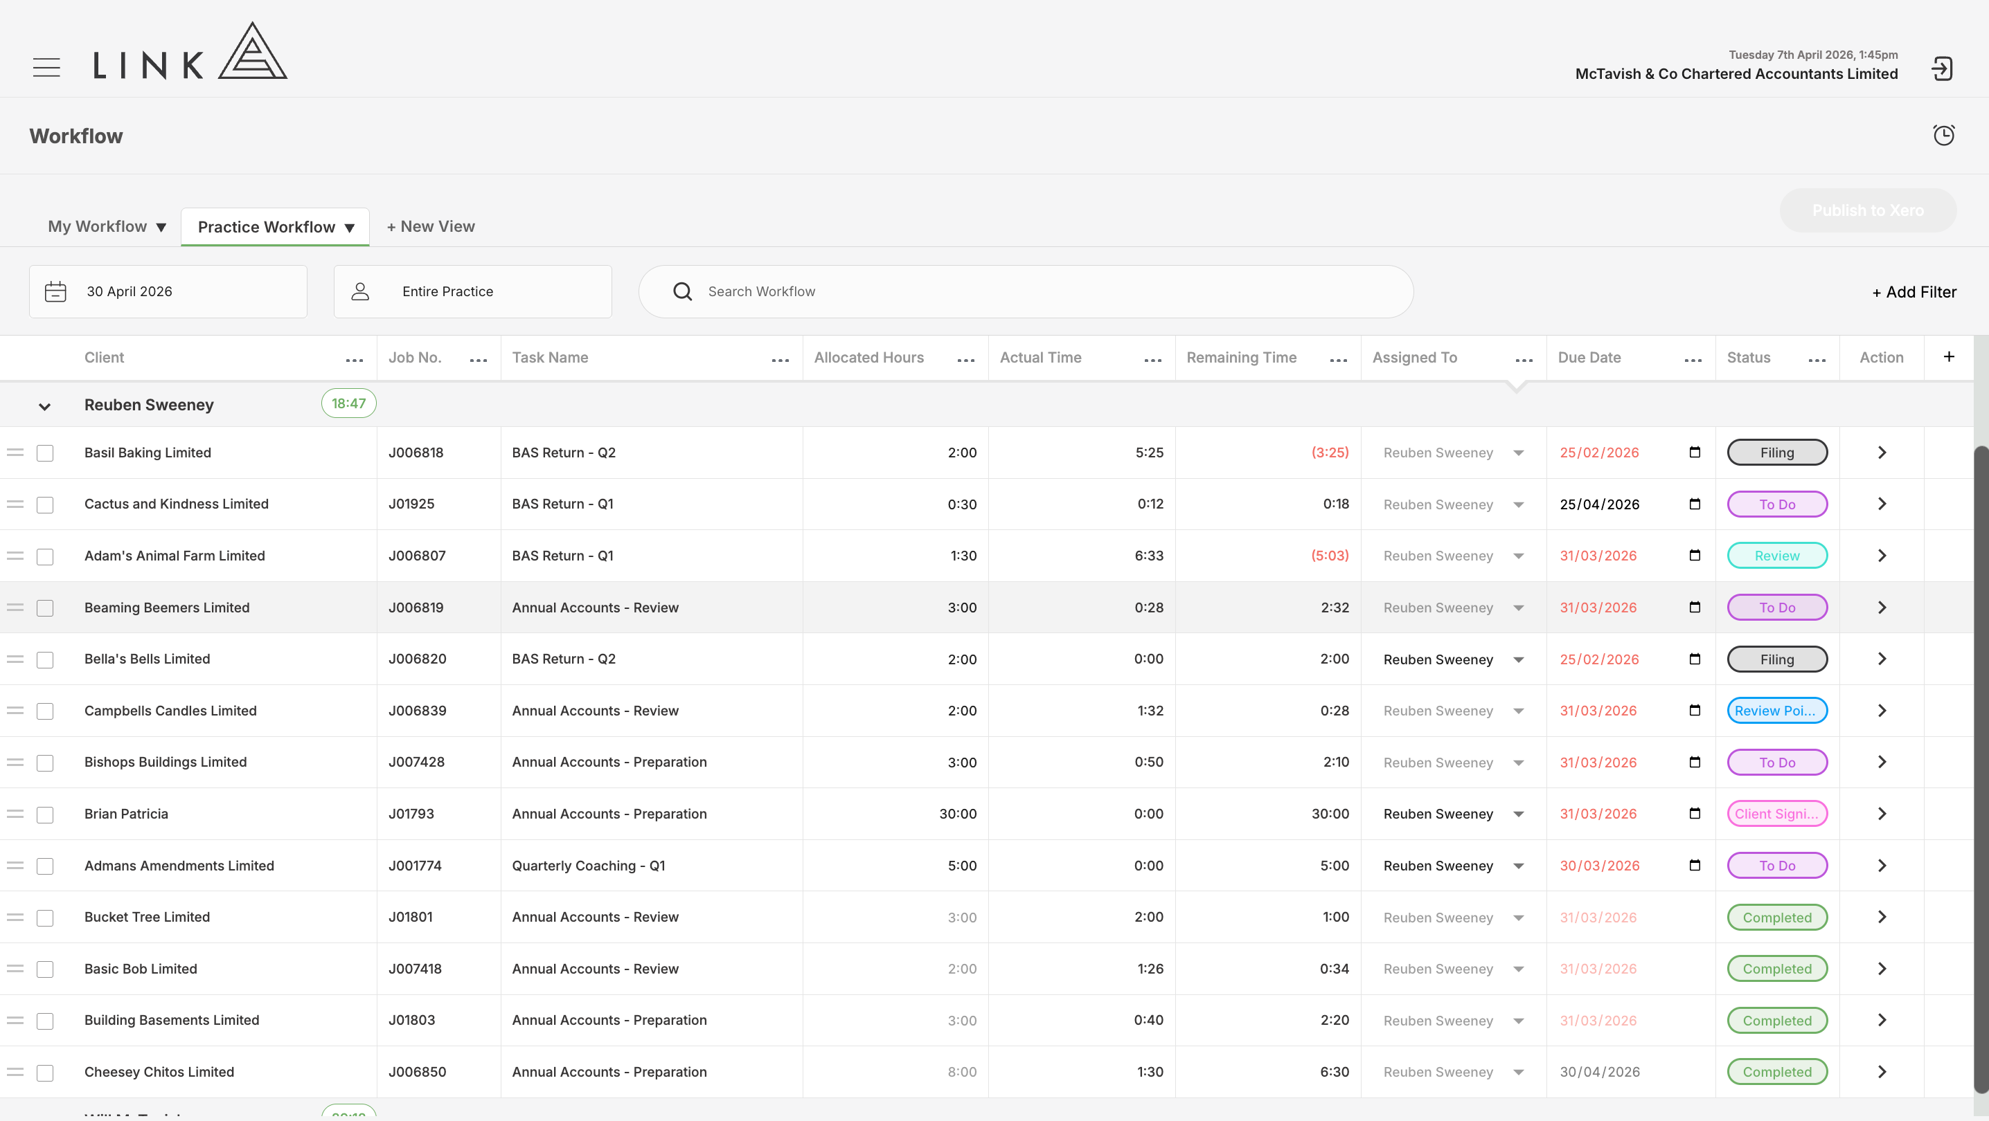Open assignee dropdown for Bella's Bells Limited
This screenshot has height=1121, width=1989.
[x=1518, y=659]
